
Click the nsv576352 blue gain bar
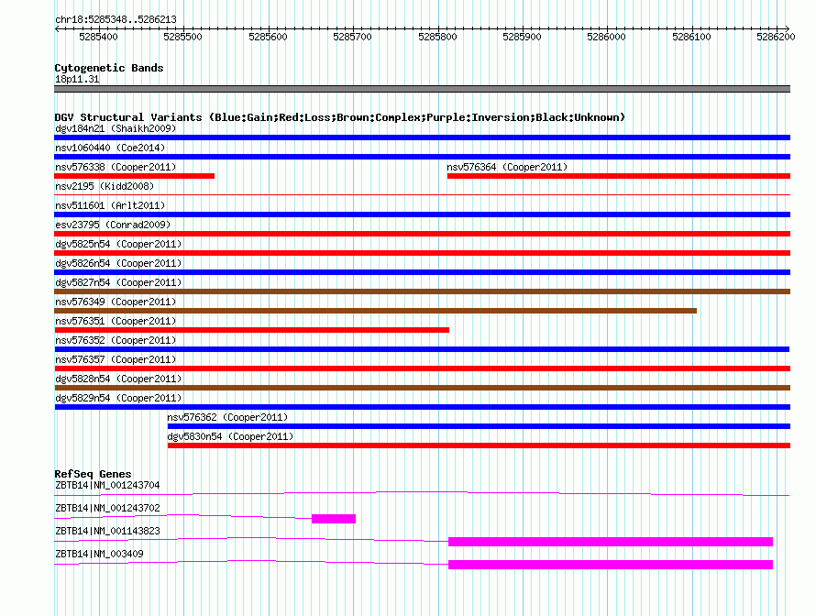(x=422, y=349)
